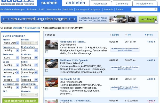This screenshot has width=160, height=103.
Task: Open the Händlerbereich tab
Action: tap(145, 4)
